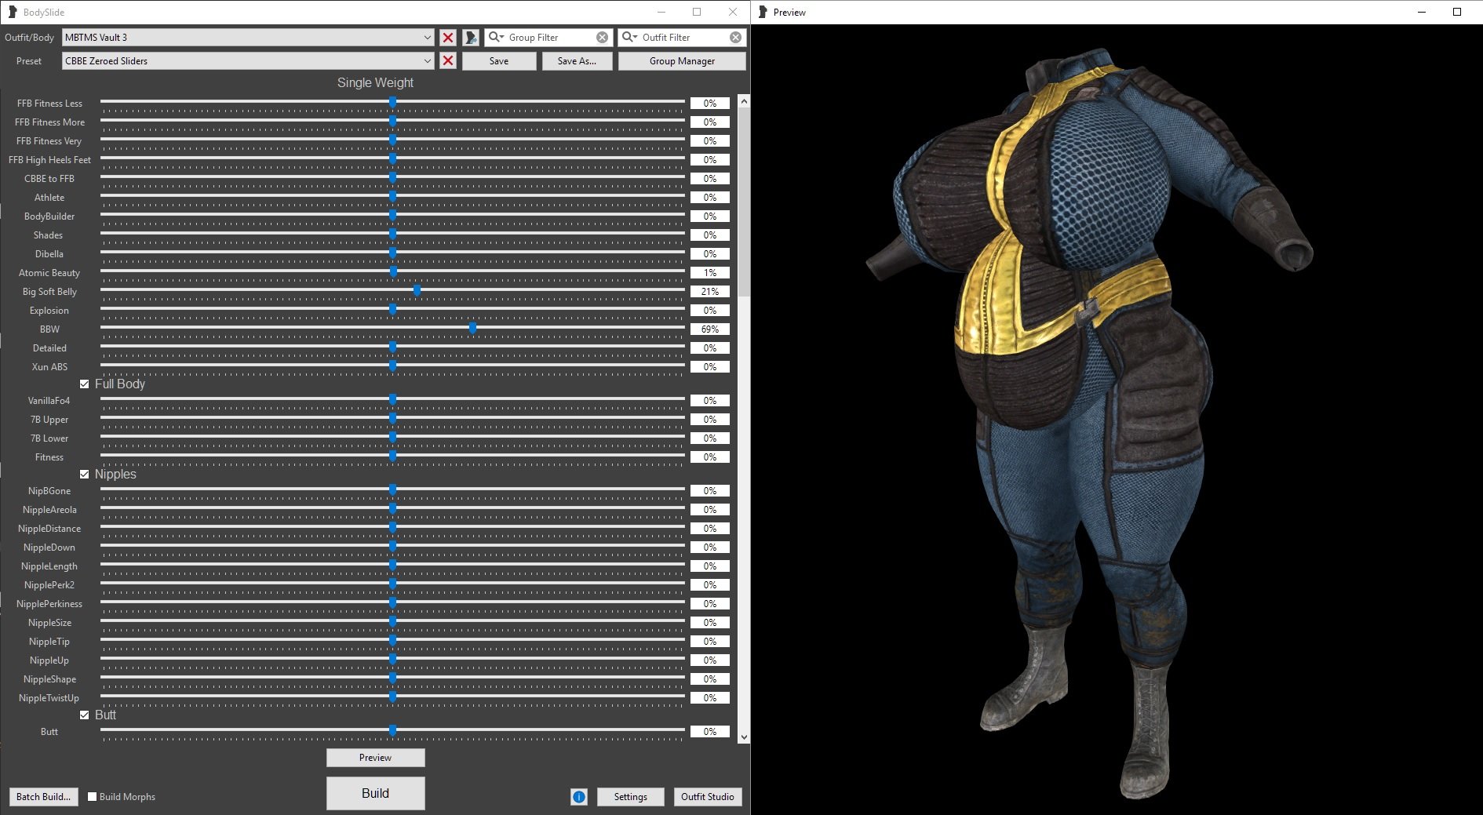The image size is (1483, 815).
Task: Click the 7B Upper slider label
Action: pyautogui.click(x=49, y=420)
